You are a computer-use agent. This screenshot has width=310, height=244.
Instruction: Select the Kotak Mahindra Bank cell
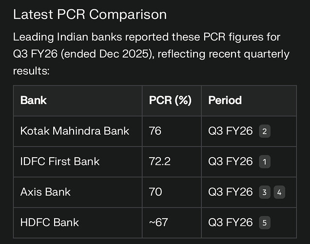(75, 131)
